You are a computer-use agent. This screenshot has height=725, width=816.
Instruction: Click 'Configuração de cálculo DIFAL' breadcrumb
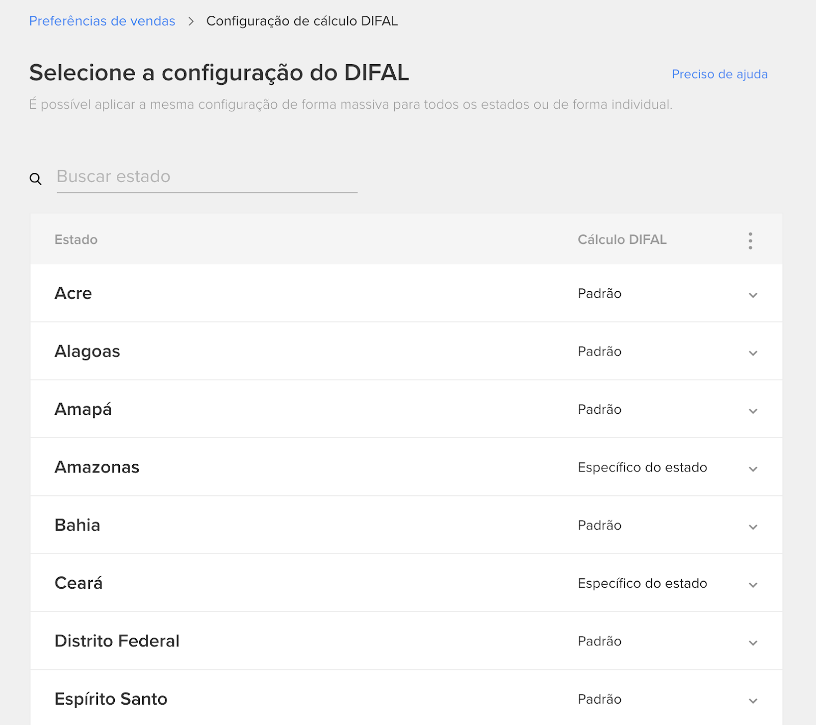click(x=302, y=21)
